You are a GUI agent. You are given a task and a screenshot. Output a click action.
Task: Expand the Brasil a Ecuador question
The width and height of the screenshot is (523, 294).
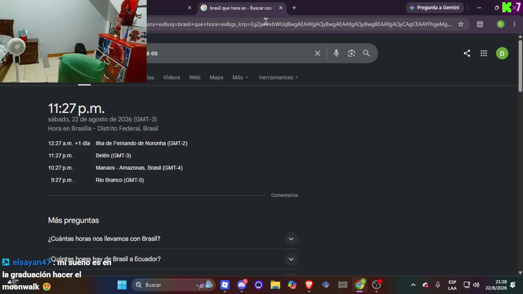pyautogui.click(x=173, y=259)
